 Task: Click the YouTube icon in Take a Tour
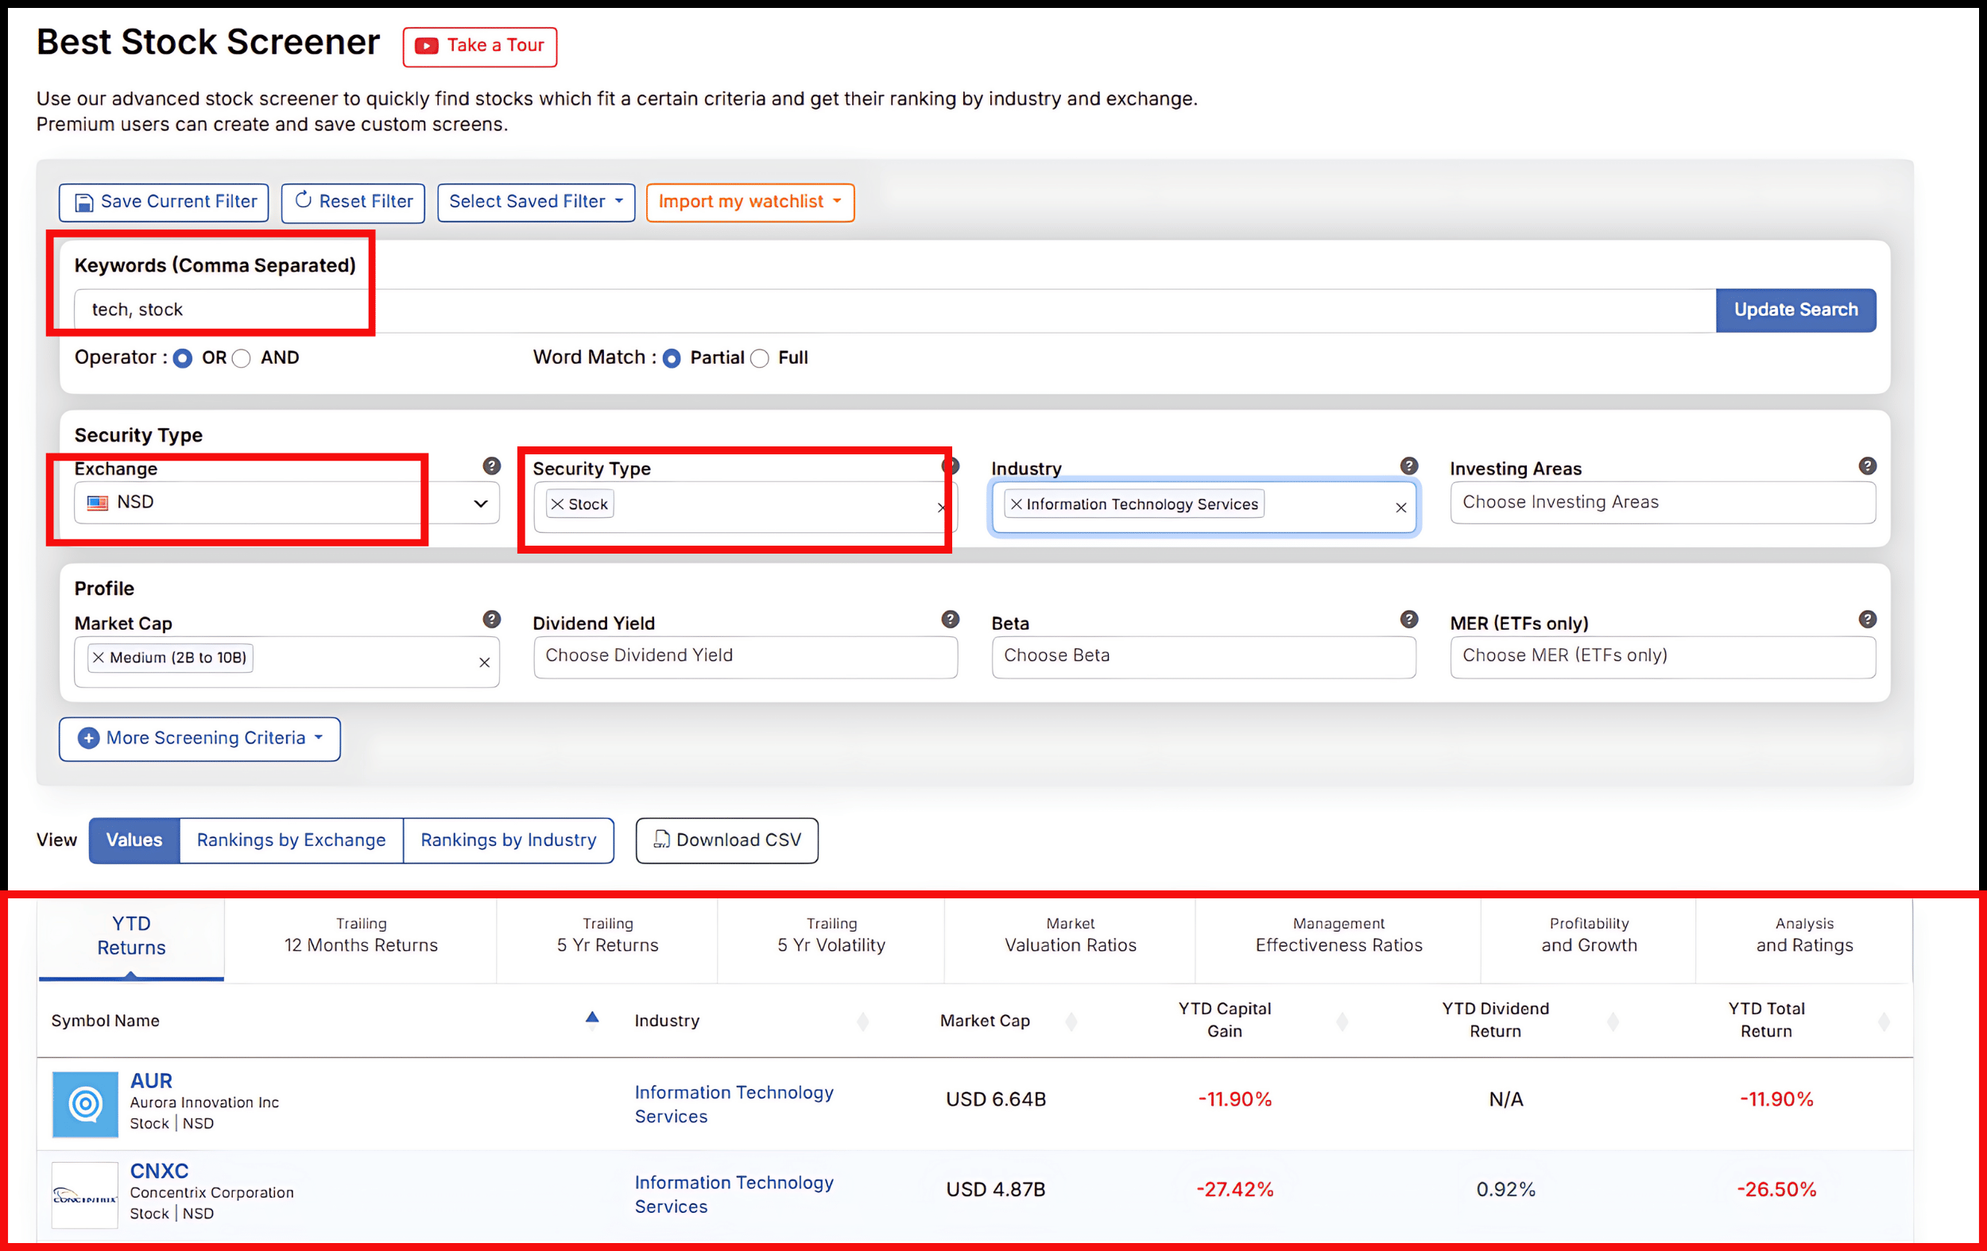coord(426,46)
